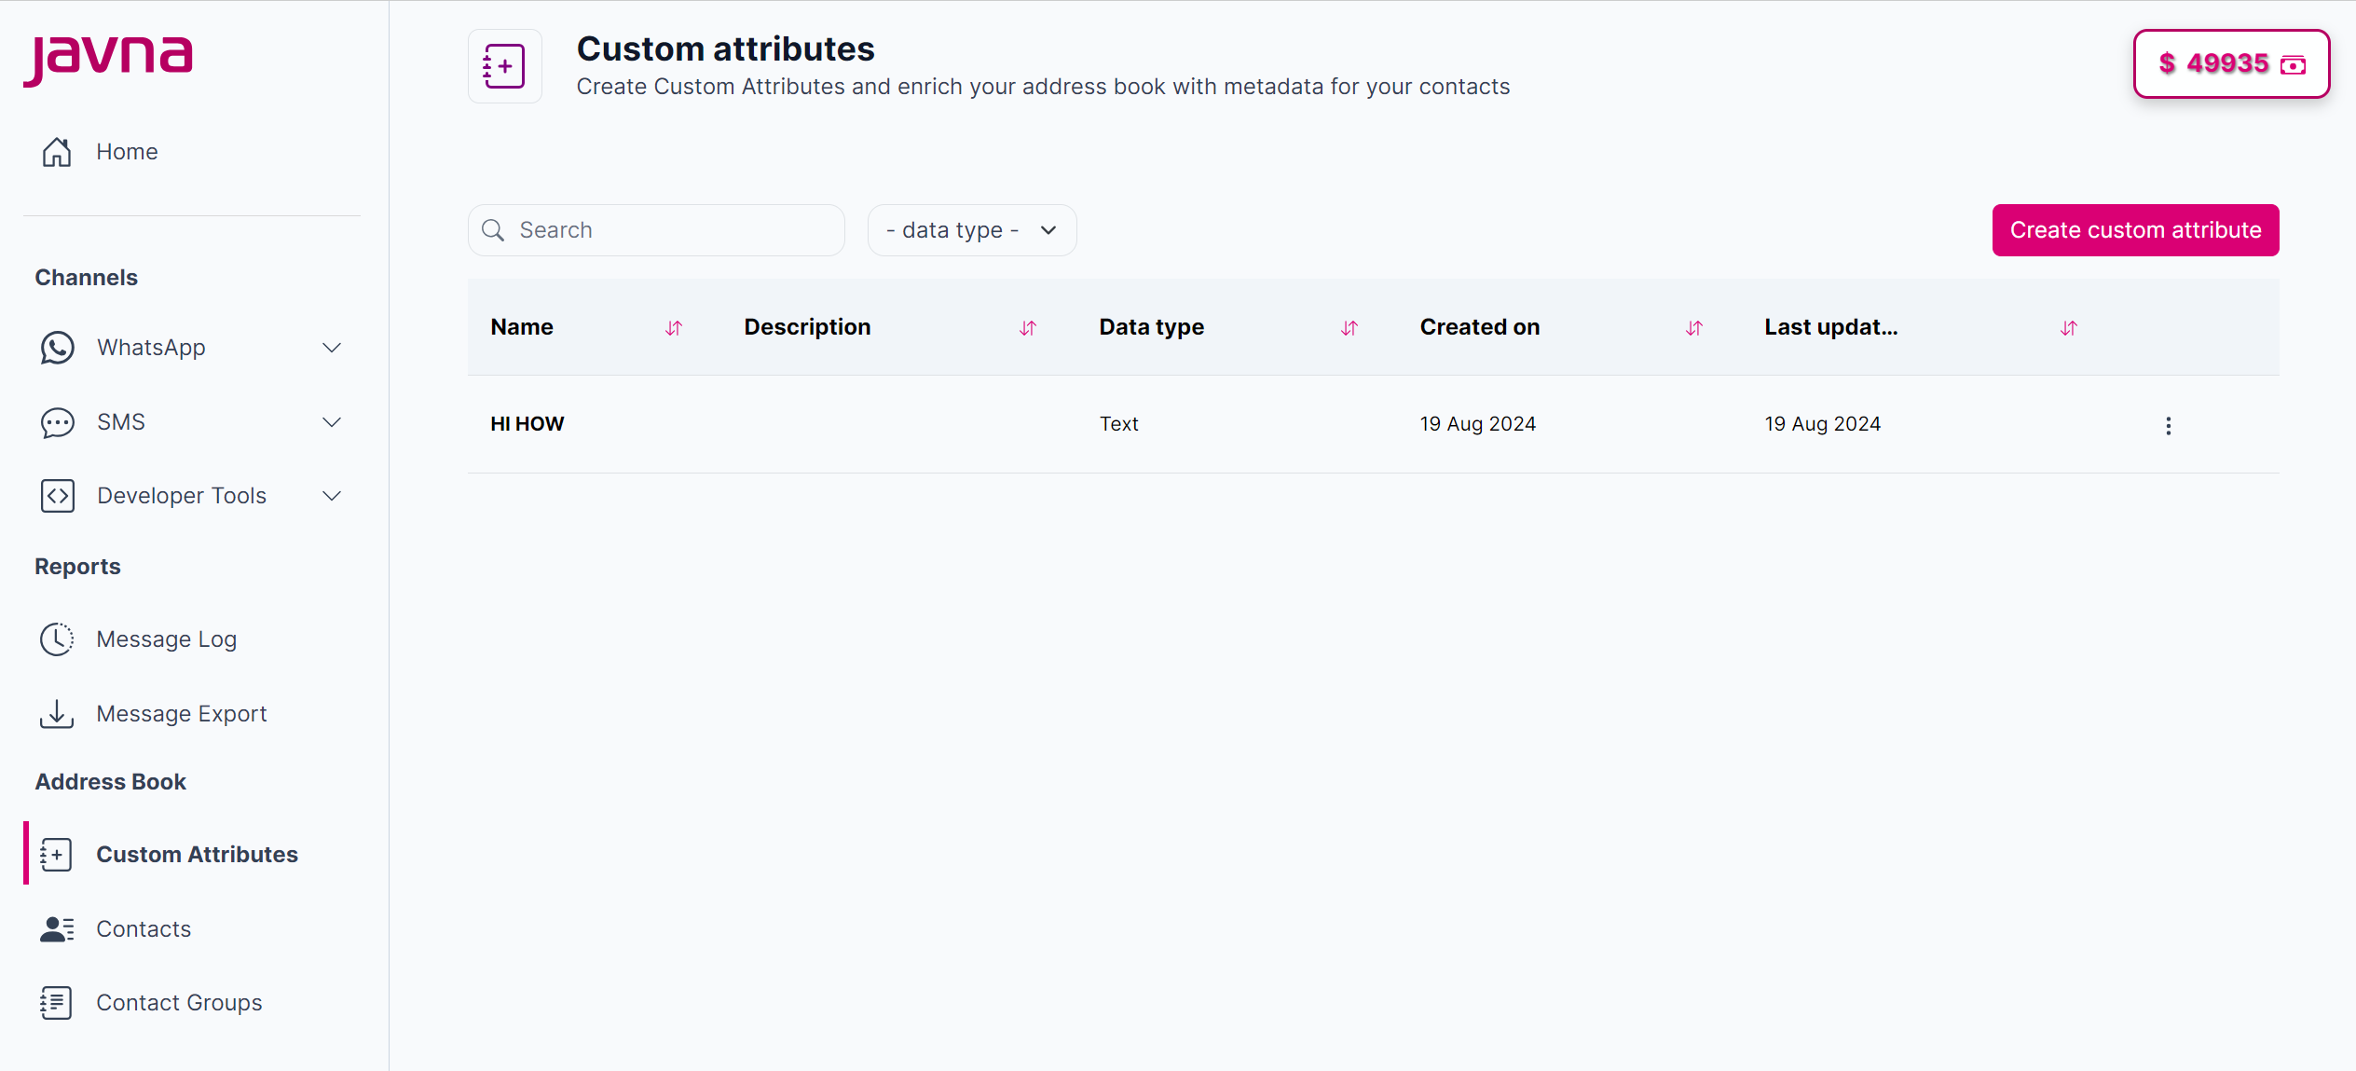Expand the WhatsApp section chevron
This screenshot has height=1071, width=2356.
point(332,347)
